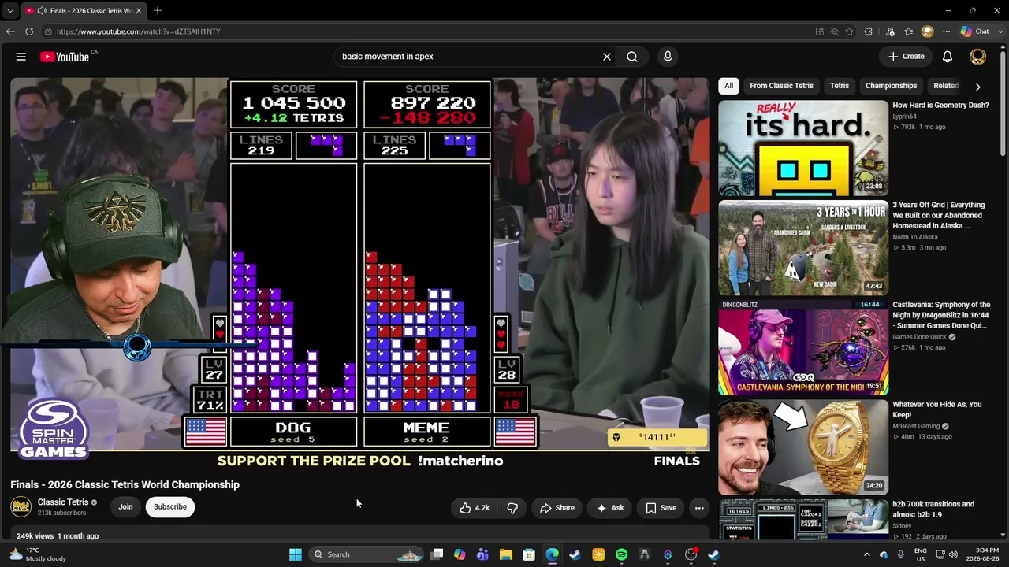Toggle the tracking prevention eye icon
The image size is (1009, 567).
[835, 31]
